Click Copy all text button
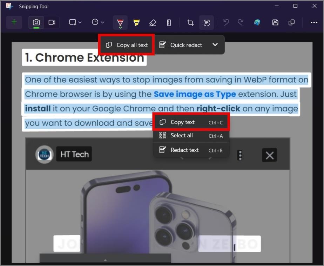This screenshot has height=266, width=324. point(127,45)
